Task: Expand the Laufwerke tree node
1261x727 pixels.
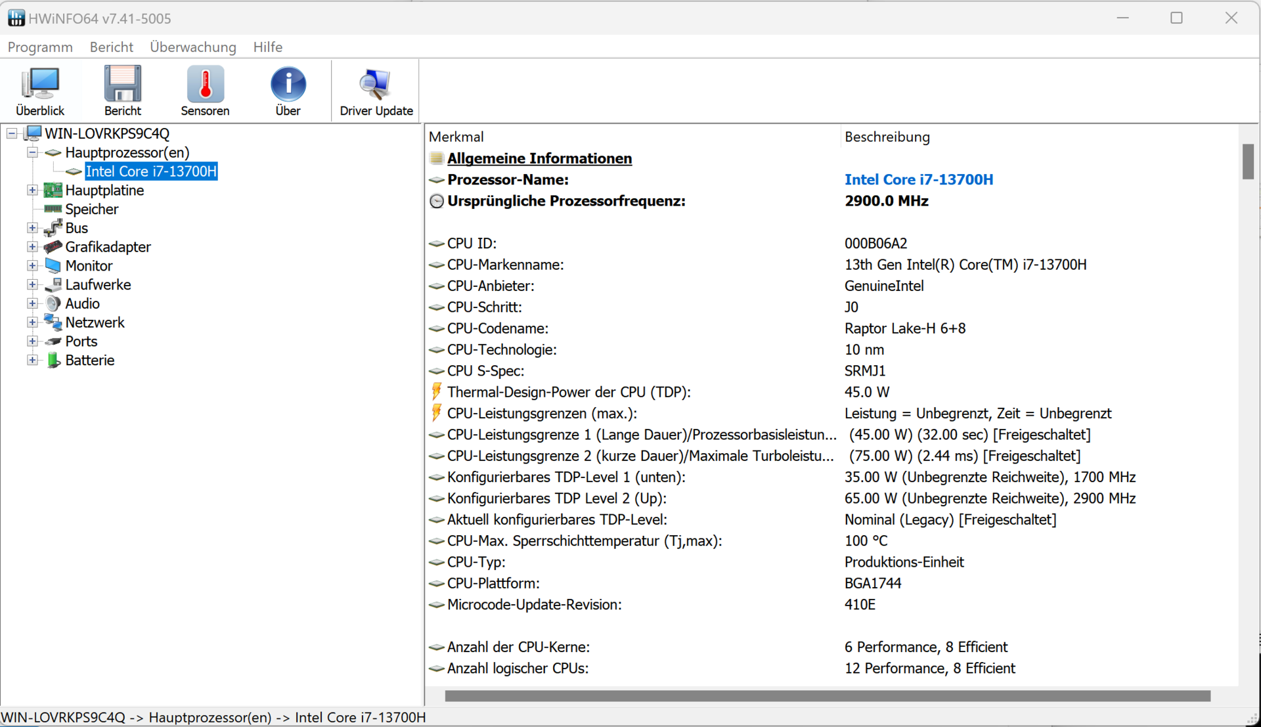Action: (x=32, y=285)
